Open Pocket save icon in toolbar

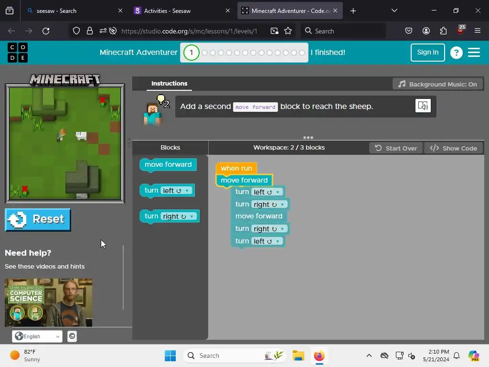409,31
